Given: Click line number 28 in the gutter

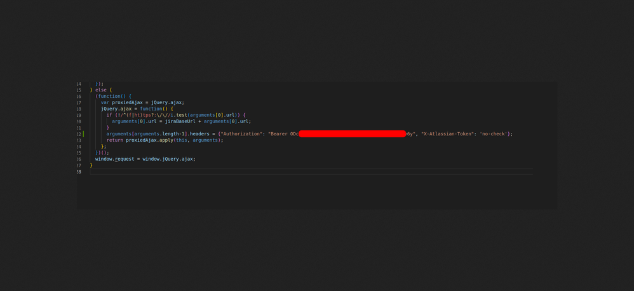Looking at the screenshot, I should (x=79, y=172).
